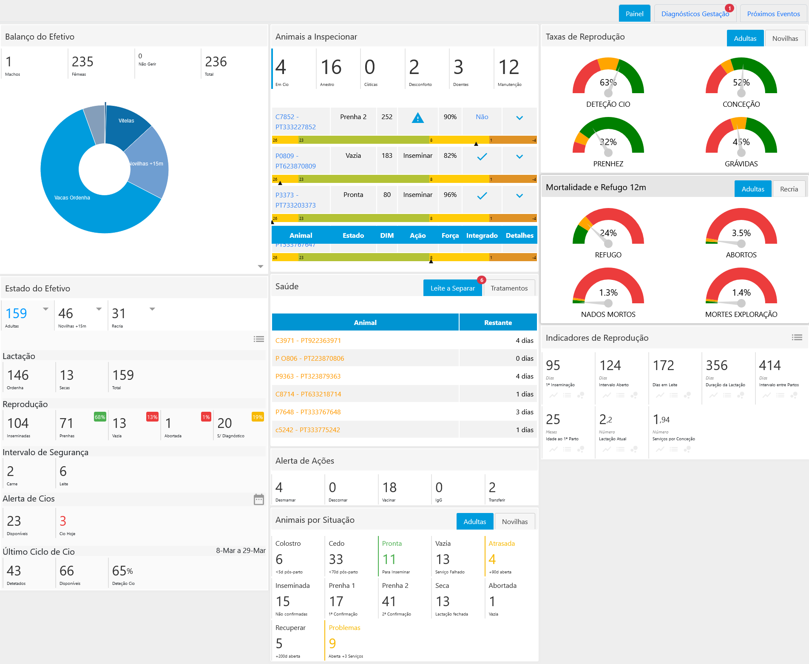Open animal link C3971 - PT922363971
Viewport: 809px width, 664px height.
pyautogui.click(x=308, y=340)
